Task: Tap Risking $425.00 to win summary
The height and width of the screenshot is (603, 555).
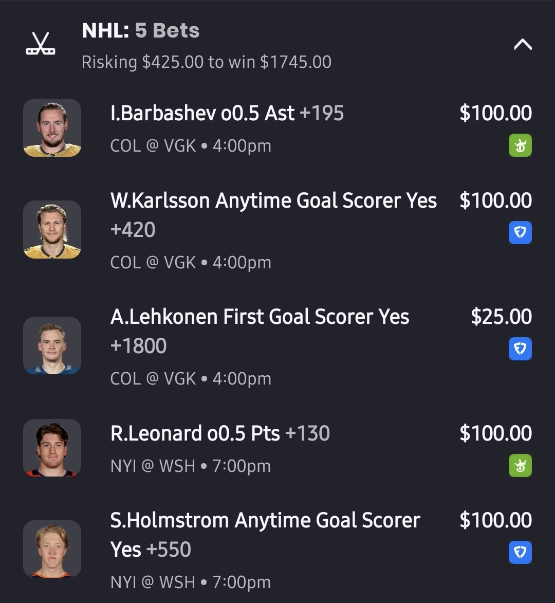Action: click(206, 62)
